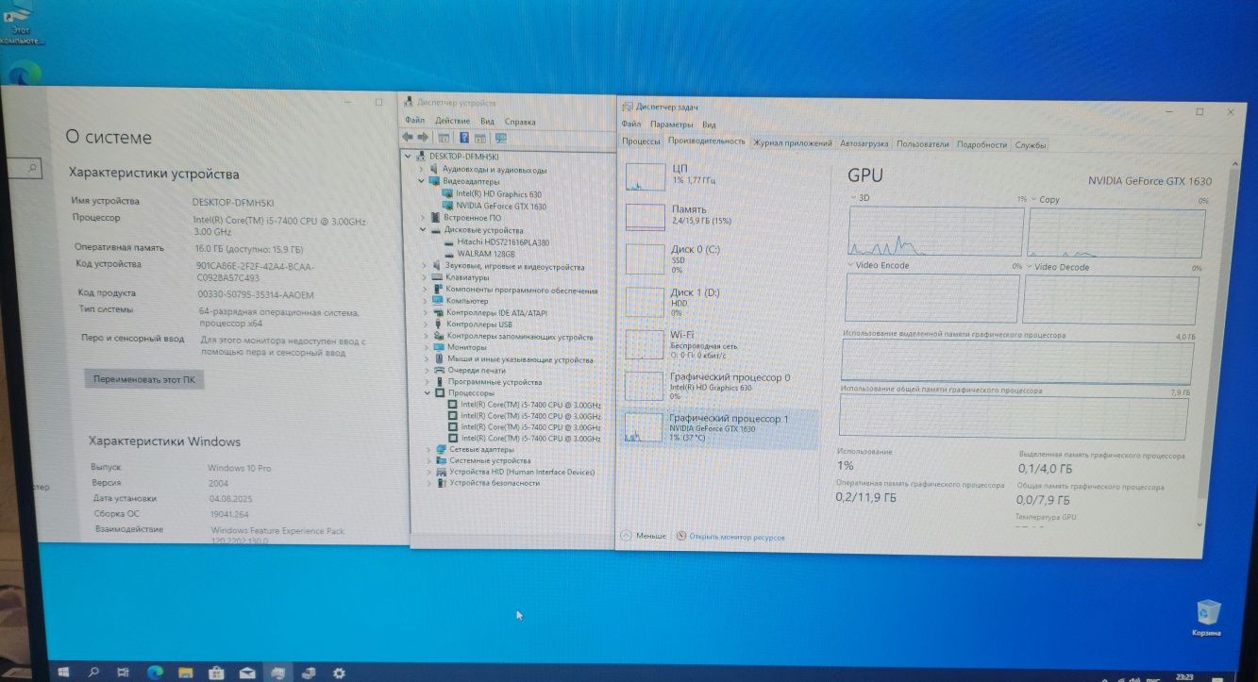The width and height of the screenshot is (1258, 682).
Task: Collapse the Дисковые устройства category
Action: click(x=423, y=229)
